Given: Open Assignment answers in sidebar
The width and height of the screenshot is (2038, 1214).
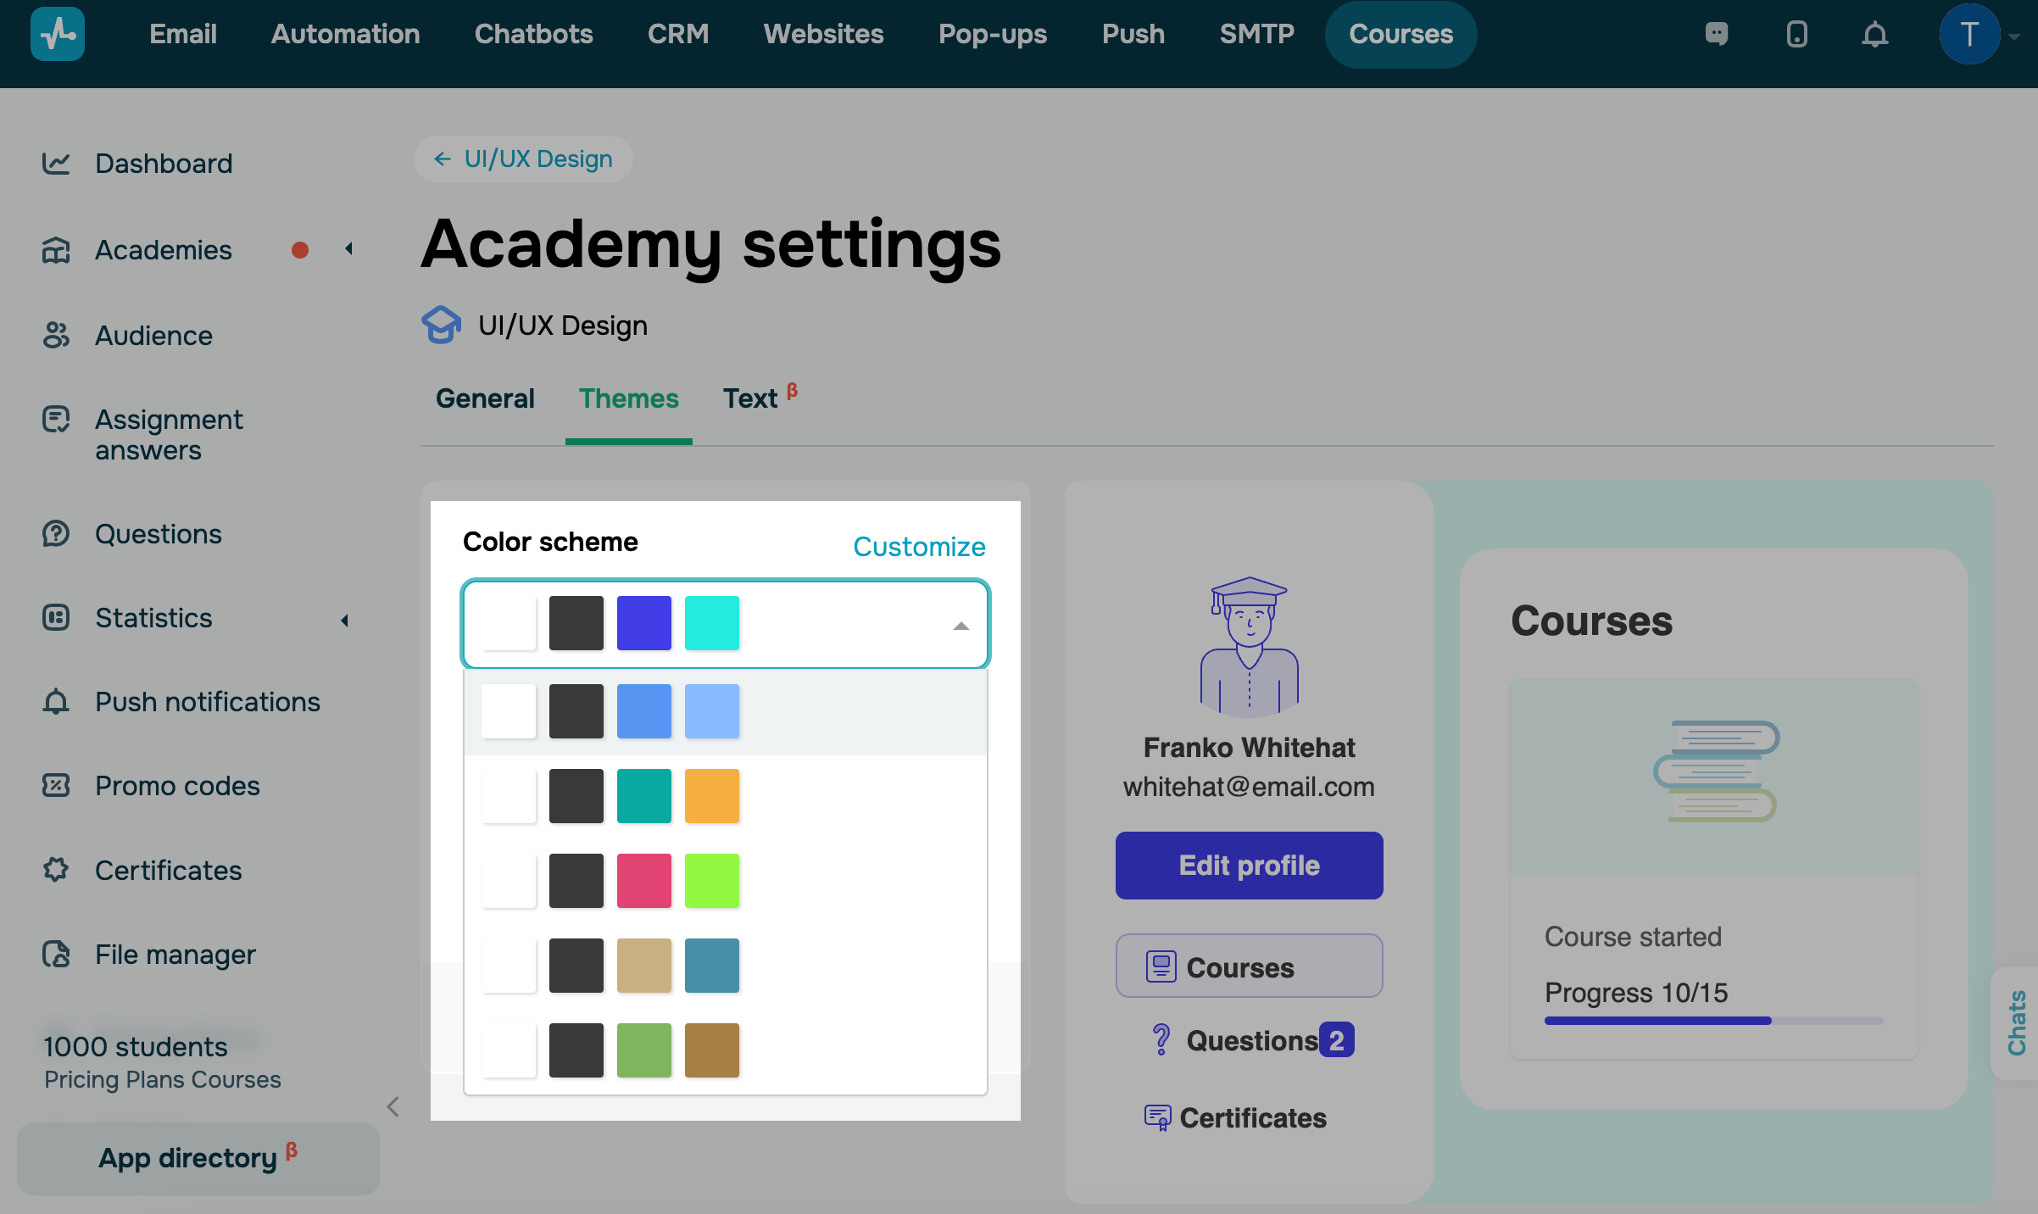Looking at the screenshot, I should click(168, 434).
